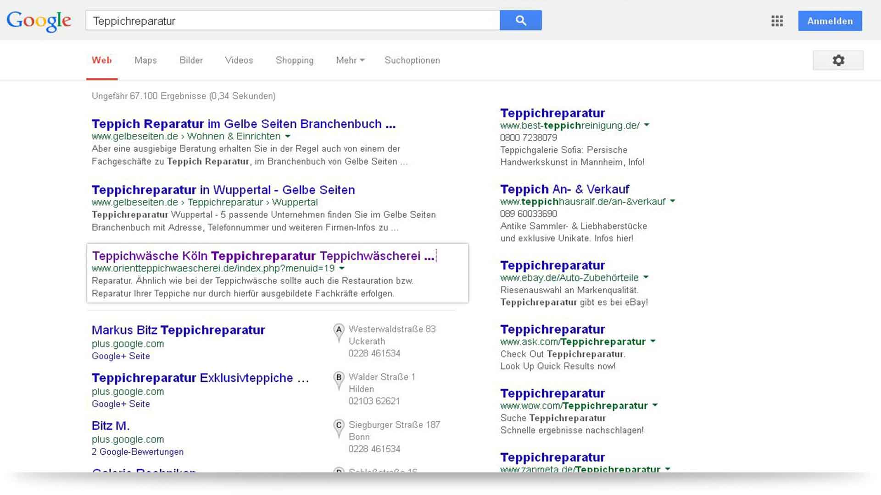Expand arrow next to teppichhausralf.de URL
This screenshot has width=881, height=495.
[672, 201]
